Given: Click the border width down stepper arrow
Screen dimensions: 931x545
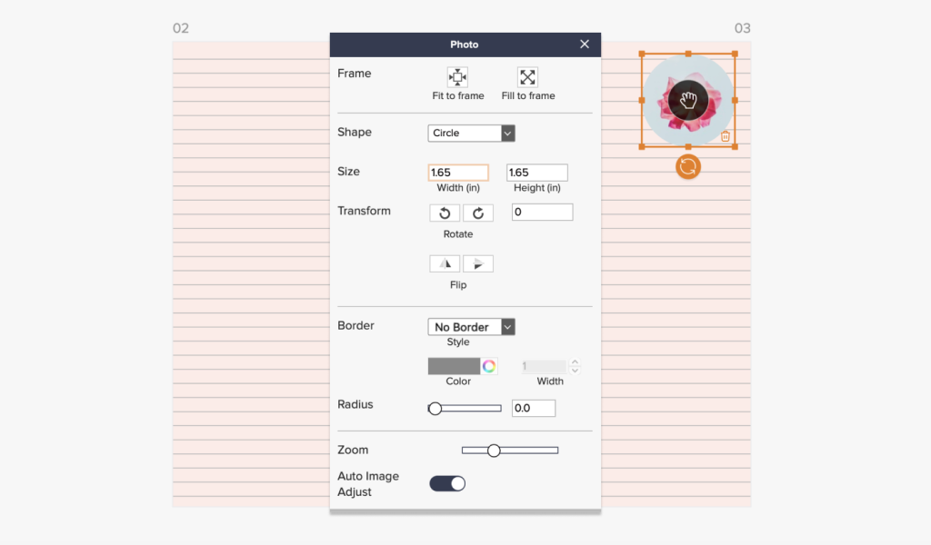Looking at the screenshot, I should coord(575,370).
